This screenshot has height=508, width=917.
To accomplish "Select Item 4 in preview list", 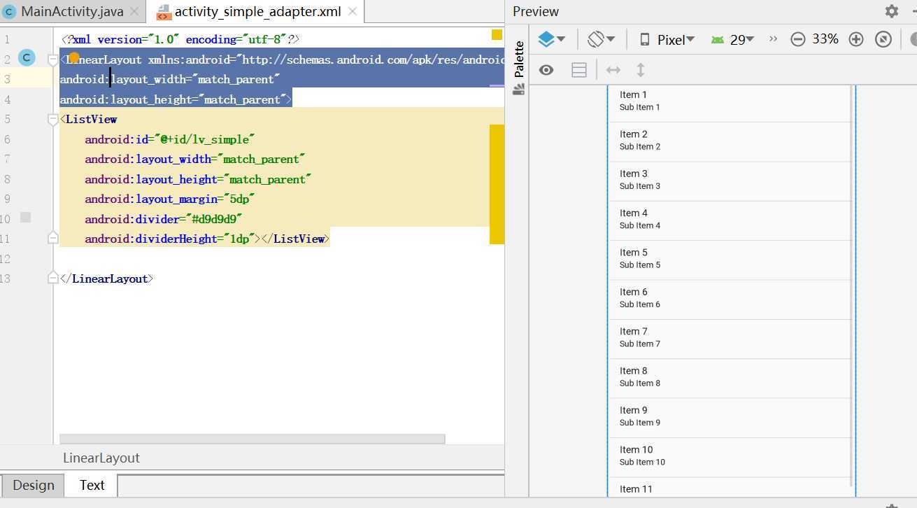I will coord(729,220).
